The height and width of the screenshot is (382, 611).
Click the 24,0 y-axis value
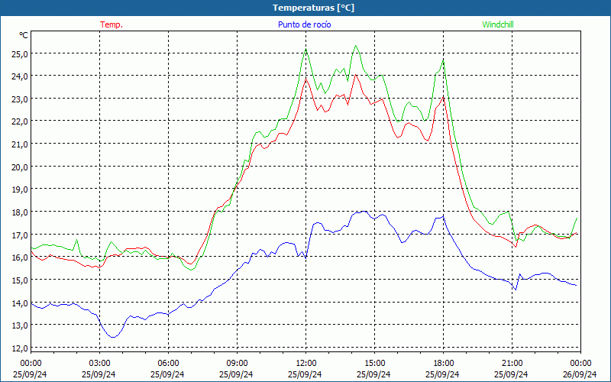tap(20, 76)
